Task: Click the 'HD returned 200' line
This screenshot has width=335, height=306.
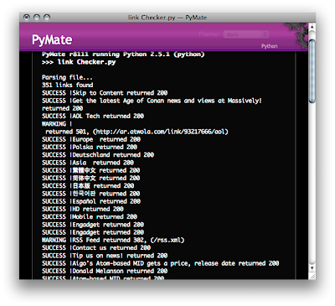Action: point(83,209)
